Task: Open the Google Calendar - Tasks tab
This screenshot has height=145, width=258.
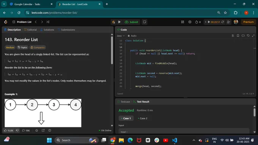Action: [x=31, y=4]
